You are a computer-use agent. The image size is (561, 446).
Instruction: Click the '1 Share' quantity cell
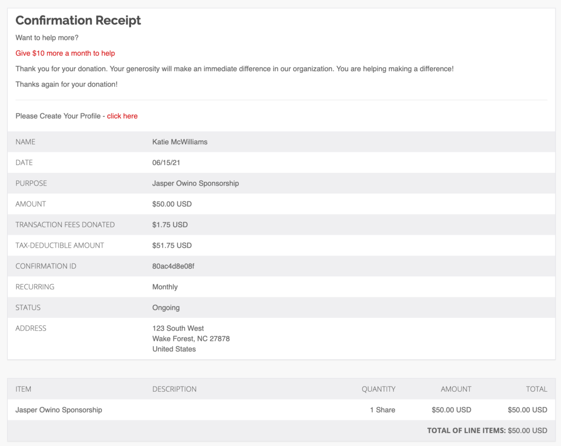pos(382,410)
